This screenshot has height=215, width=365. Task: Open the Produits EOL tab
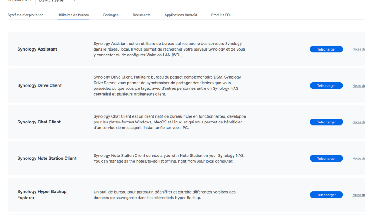tap(221, 15)
